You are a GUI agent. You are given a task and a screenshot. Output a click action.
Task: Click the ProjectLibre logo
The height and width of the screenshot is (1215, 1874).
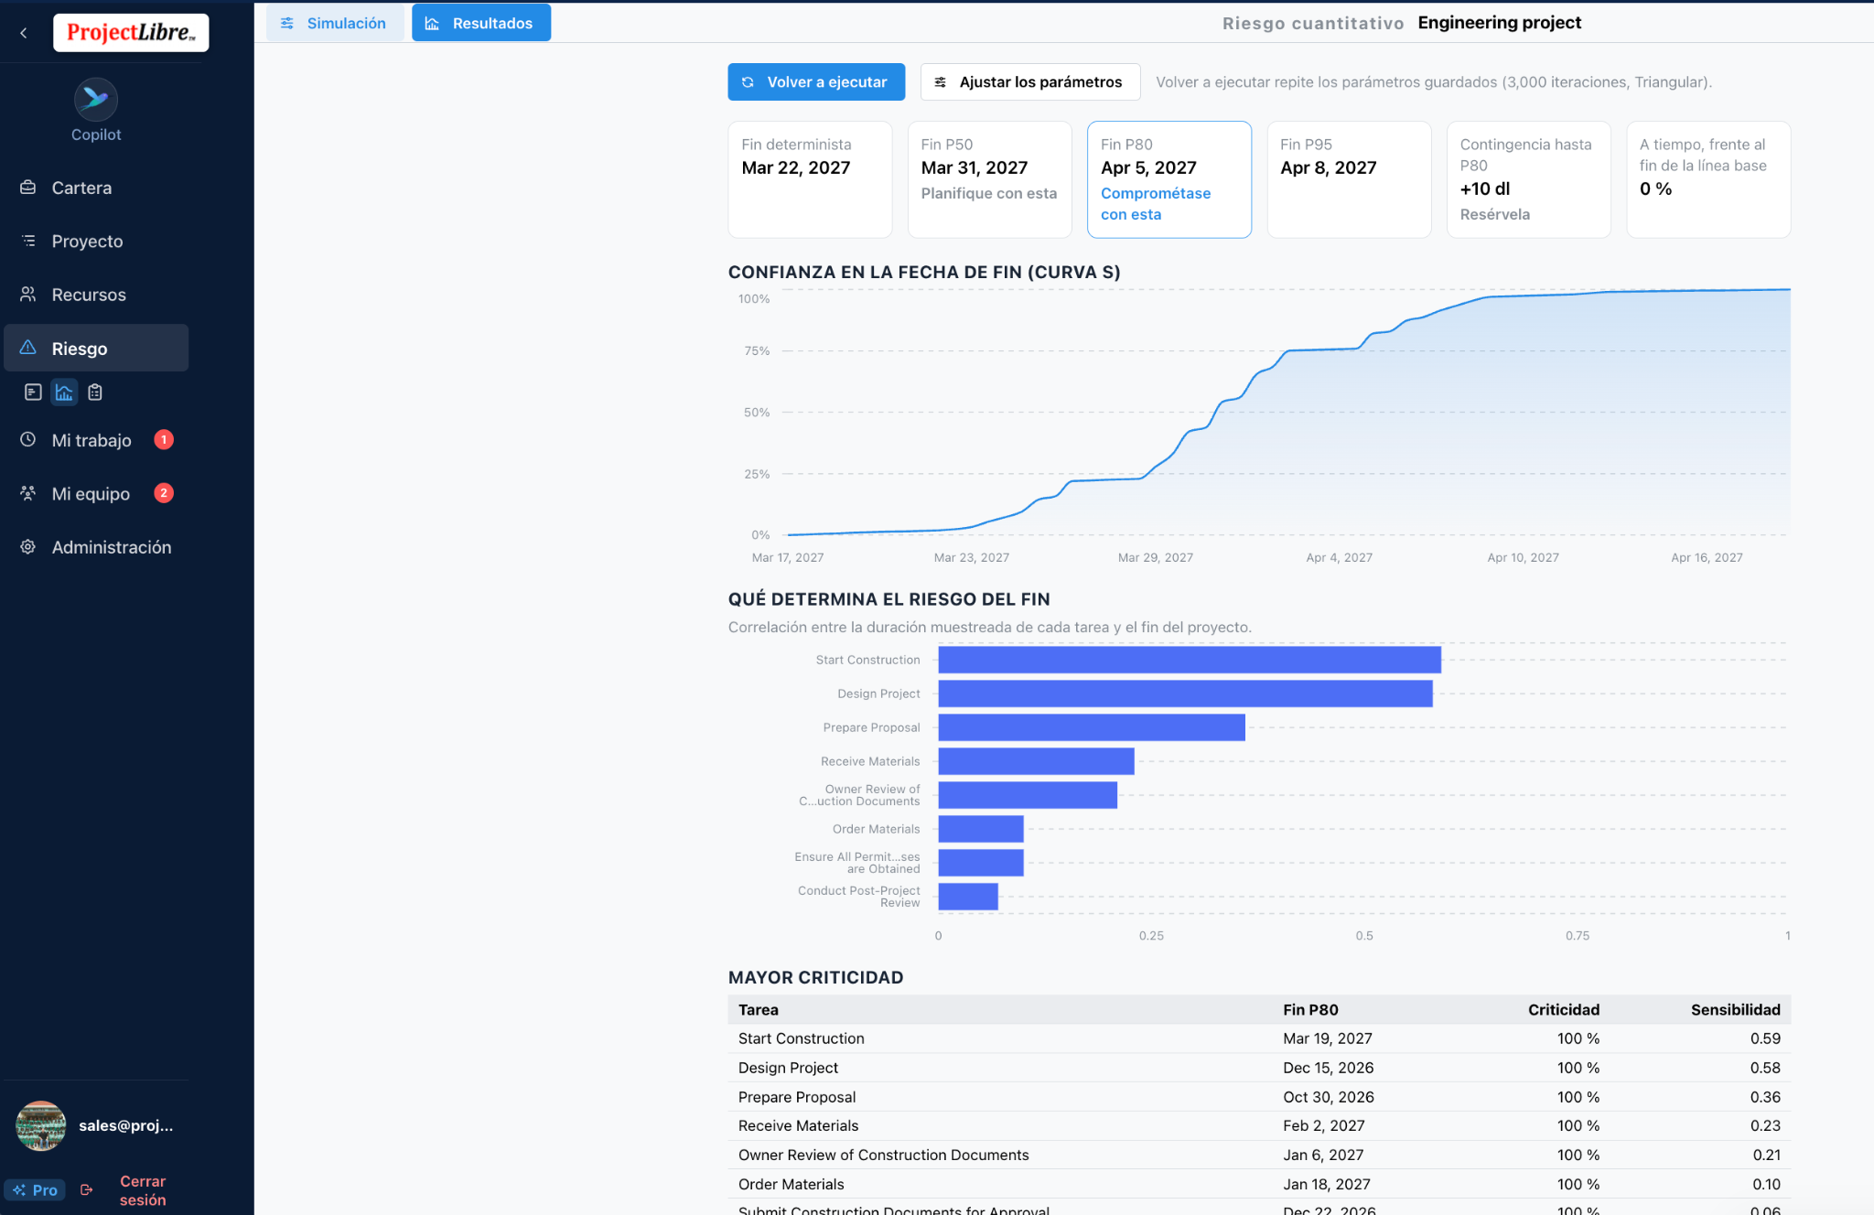[131, 32]
